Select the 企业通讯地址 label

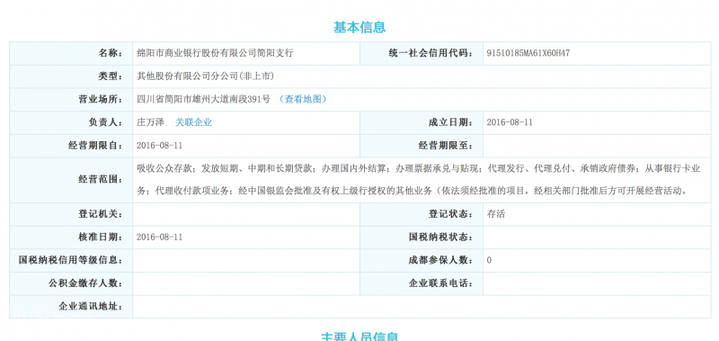point(91,306)
